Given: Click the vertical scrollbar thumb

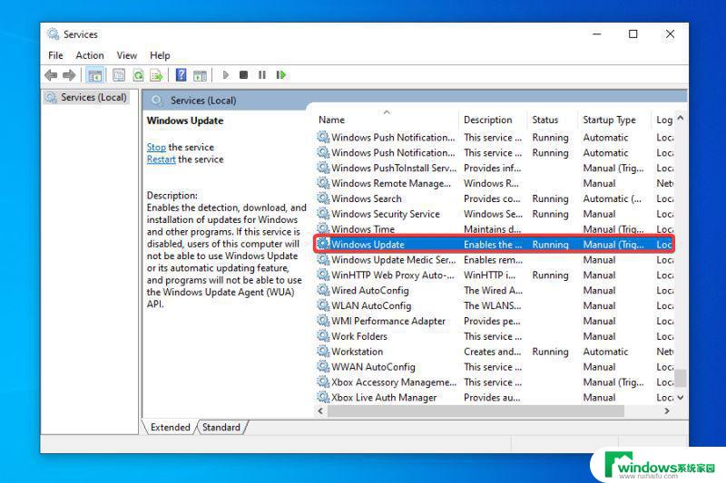Looking at the screenshot, I should pos(680,378).
